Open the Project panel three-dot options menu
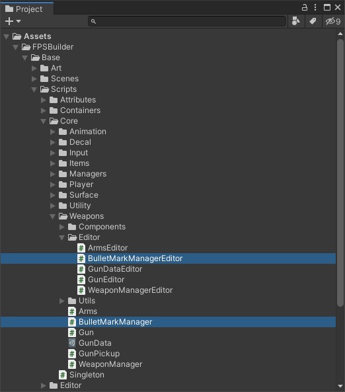Screen dimensions: 345x392 pos(315,7)
